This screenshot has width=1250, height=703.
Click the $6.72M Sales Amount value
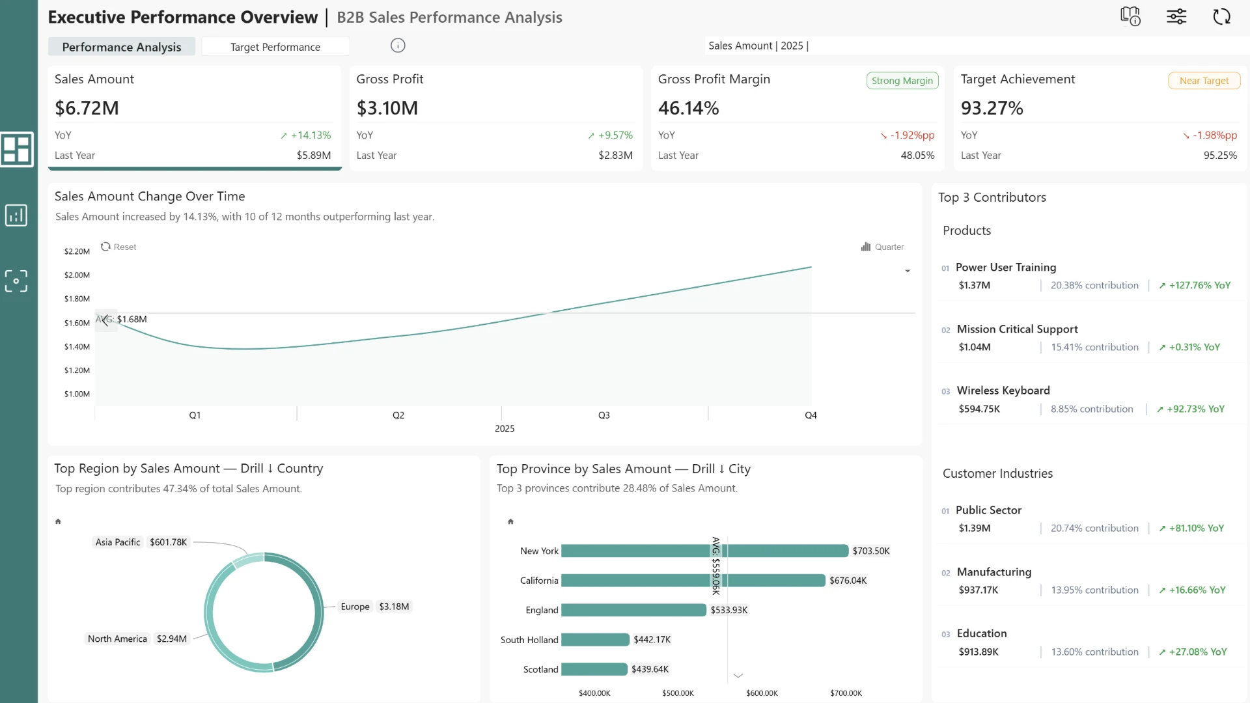tap(87, 108)
